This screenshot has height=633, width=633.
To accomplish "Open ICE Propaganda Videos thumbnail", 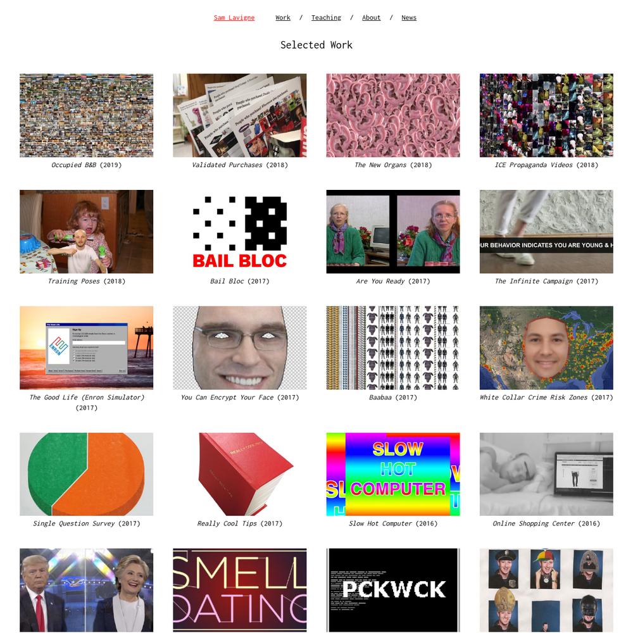I will click(x=547, y=115).
